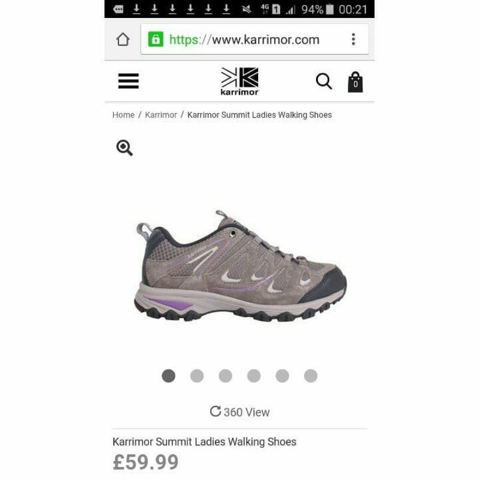Open the shopping bag cart
This screenshot has height=479, width=479.
355,82
